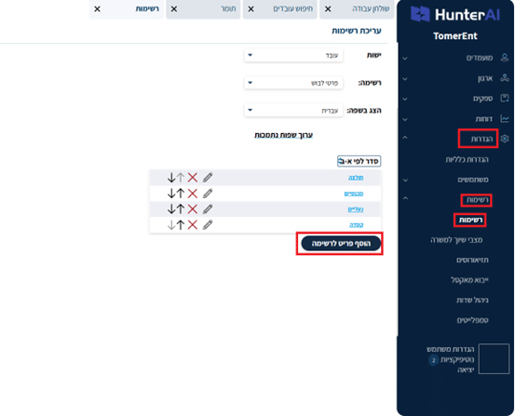Image resolution: width=515 pixels, height=416 pixels.
Task: Move the first list row down with its arrow
Action: click(171, 178)
